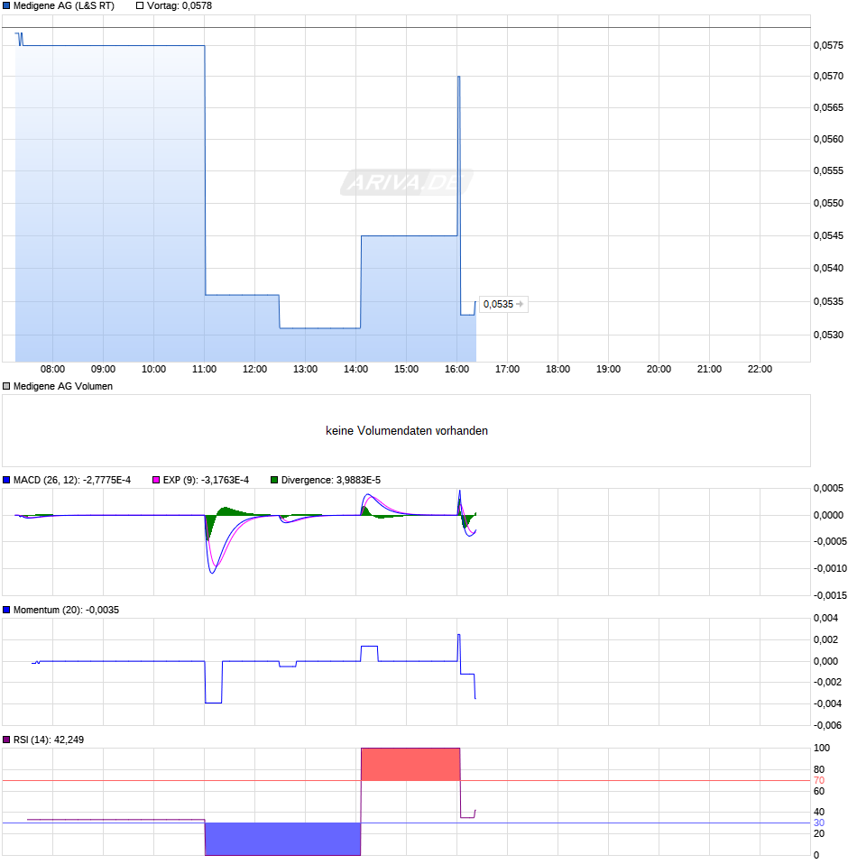Click the blue Momentum (20) legend swatch

(x=6, y=610)
